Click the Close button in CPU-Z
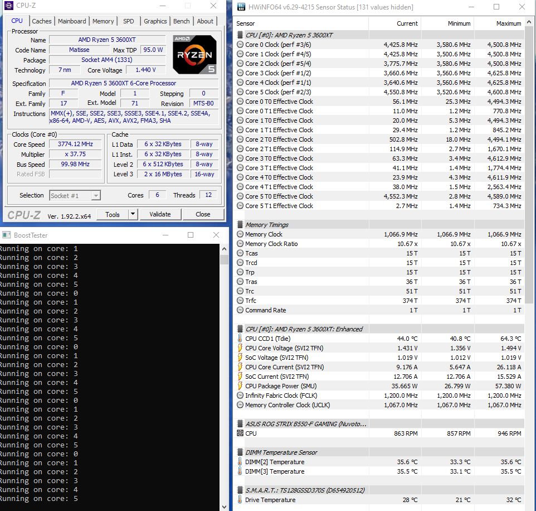This screenshot has width=536, height=511. pos(203,214)
